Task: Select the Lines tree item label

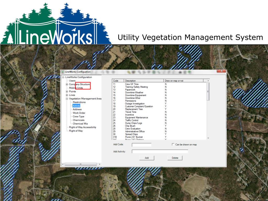Action: coord(72,95)
